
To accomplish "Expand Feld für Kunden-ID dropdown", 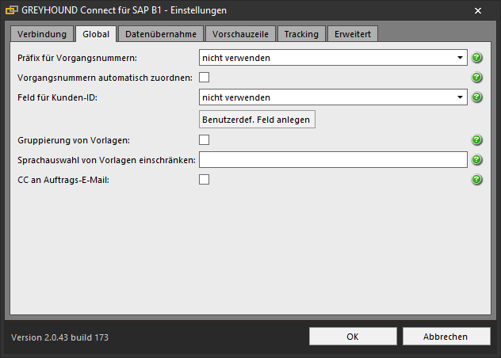I will [x=333, y=97].
